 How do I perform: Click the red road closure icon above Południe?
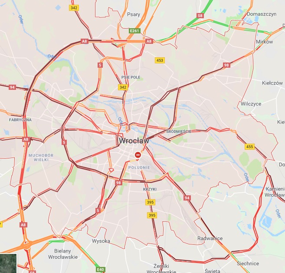pos(138,155)
